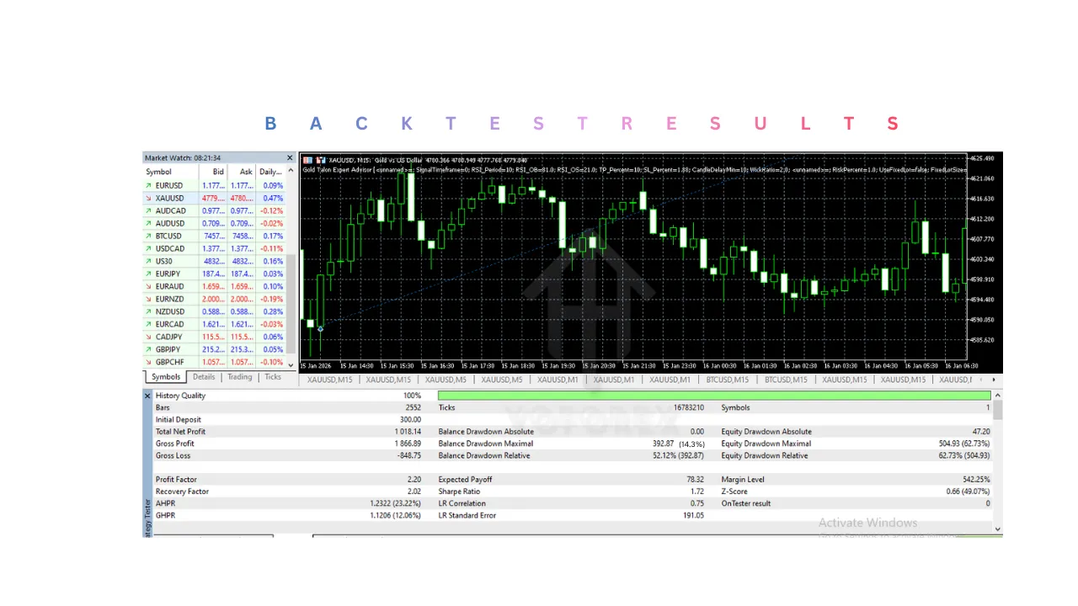1078x606 pixels.
Task: Click the red down arrow beside XAUUSD
Action: [149, 198]
